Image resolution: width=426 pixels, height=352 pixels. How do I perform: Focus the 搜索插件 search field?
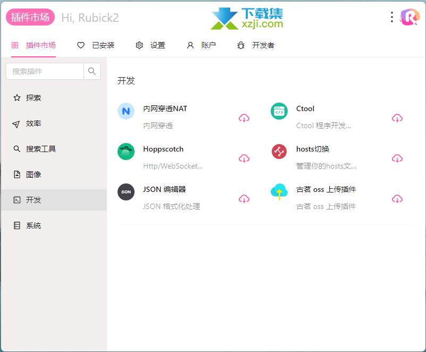click(45, 71)
